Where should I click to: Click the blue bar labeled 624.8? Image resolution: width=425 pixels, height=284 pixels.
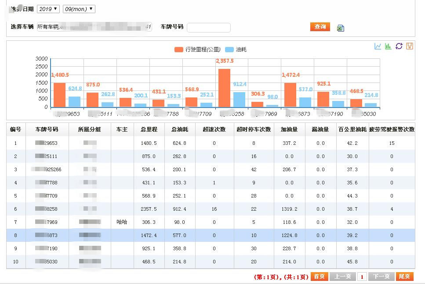[x=75, y=102]
